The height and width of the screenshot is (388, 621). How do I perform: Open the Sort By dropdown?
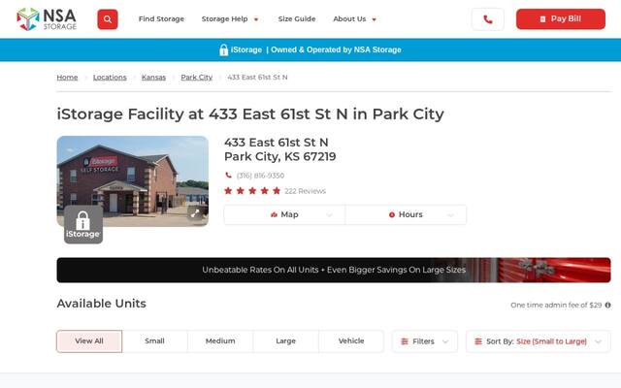click(539, 341)
